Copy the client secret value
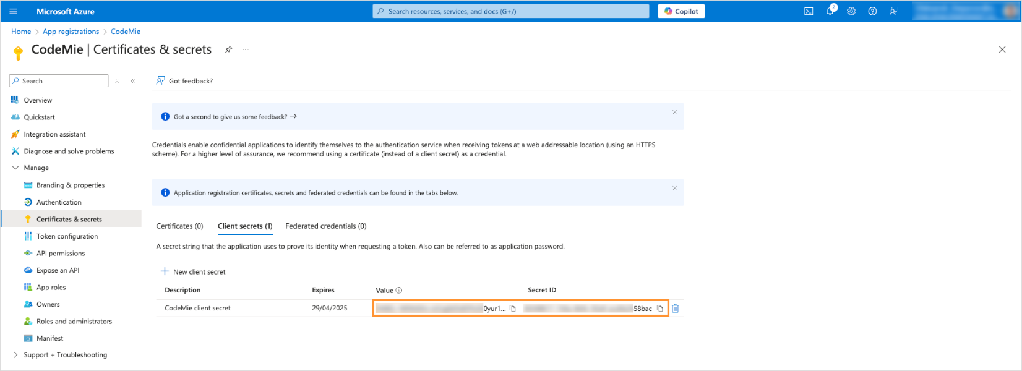This screenshot has width=1022, height=371. tap(513, 309)
